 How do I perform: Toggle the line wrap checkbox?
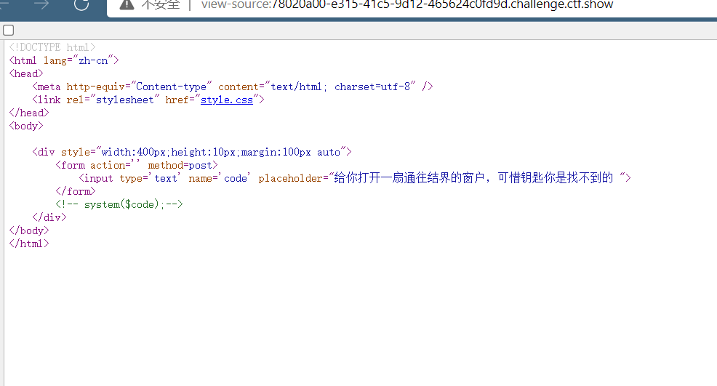point(8,31)
